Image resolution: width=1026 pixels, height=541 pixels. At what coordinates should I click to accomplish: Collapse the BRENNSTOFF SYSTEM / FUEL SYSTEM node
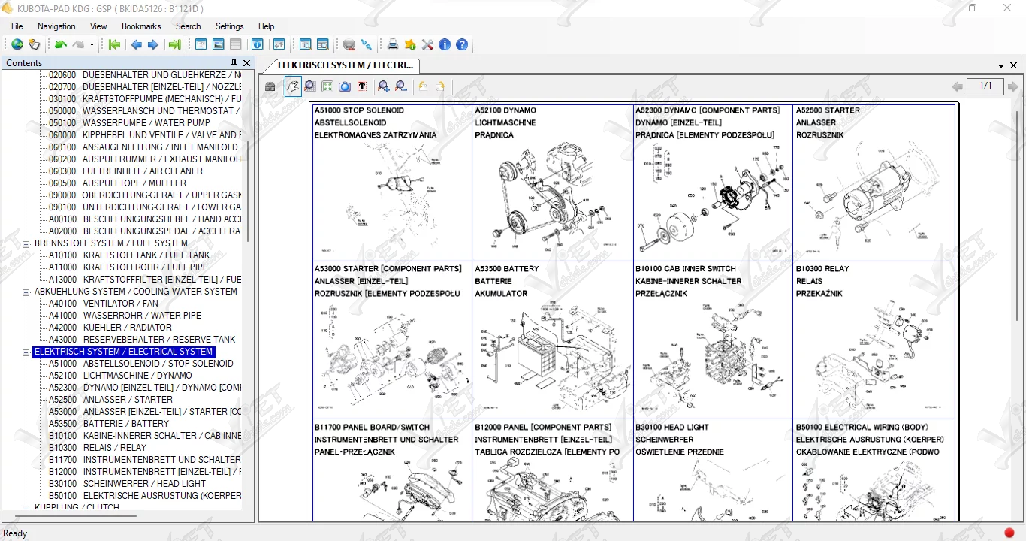[x=26, y=243]
